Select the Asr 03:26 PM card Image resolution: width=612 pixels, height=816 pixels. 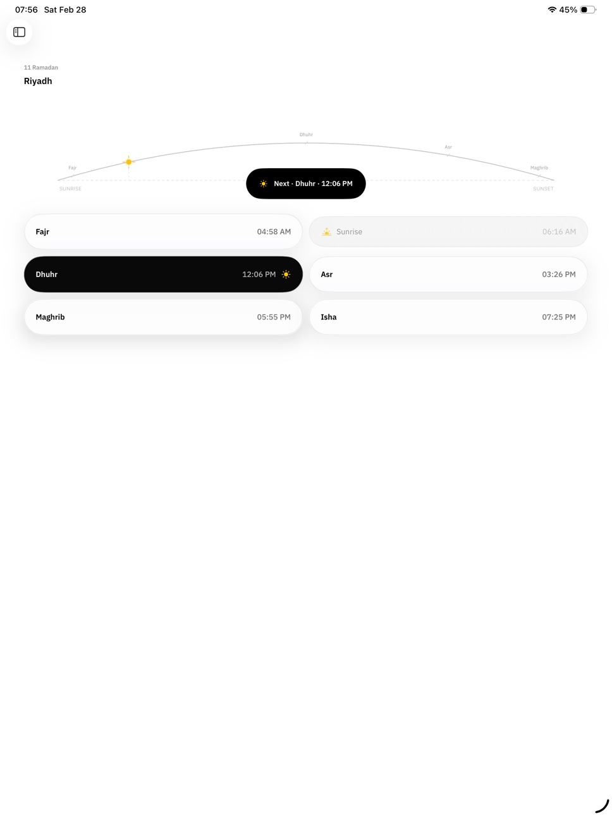448,275
